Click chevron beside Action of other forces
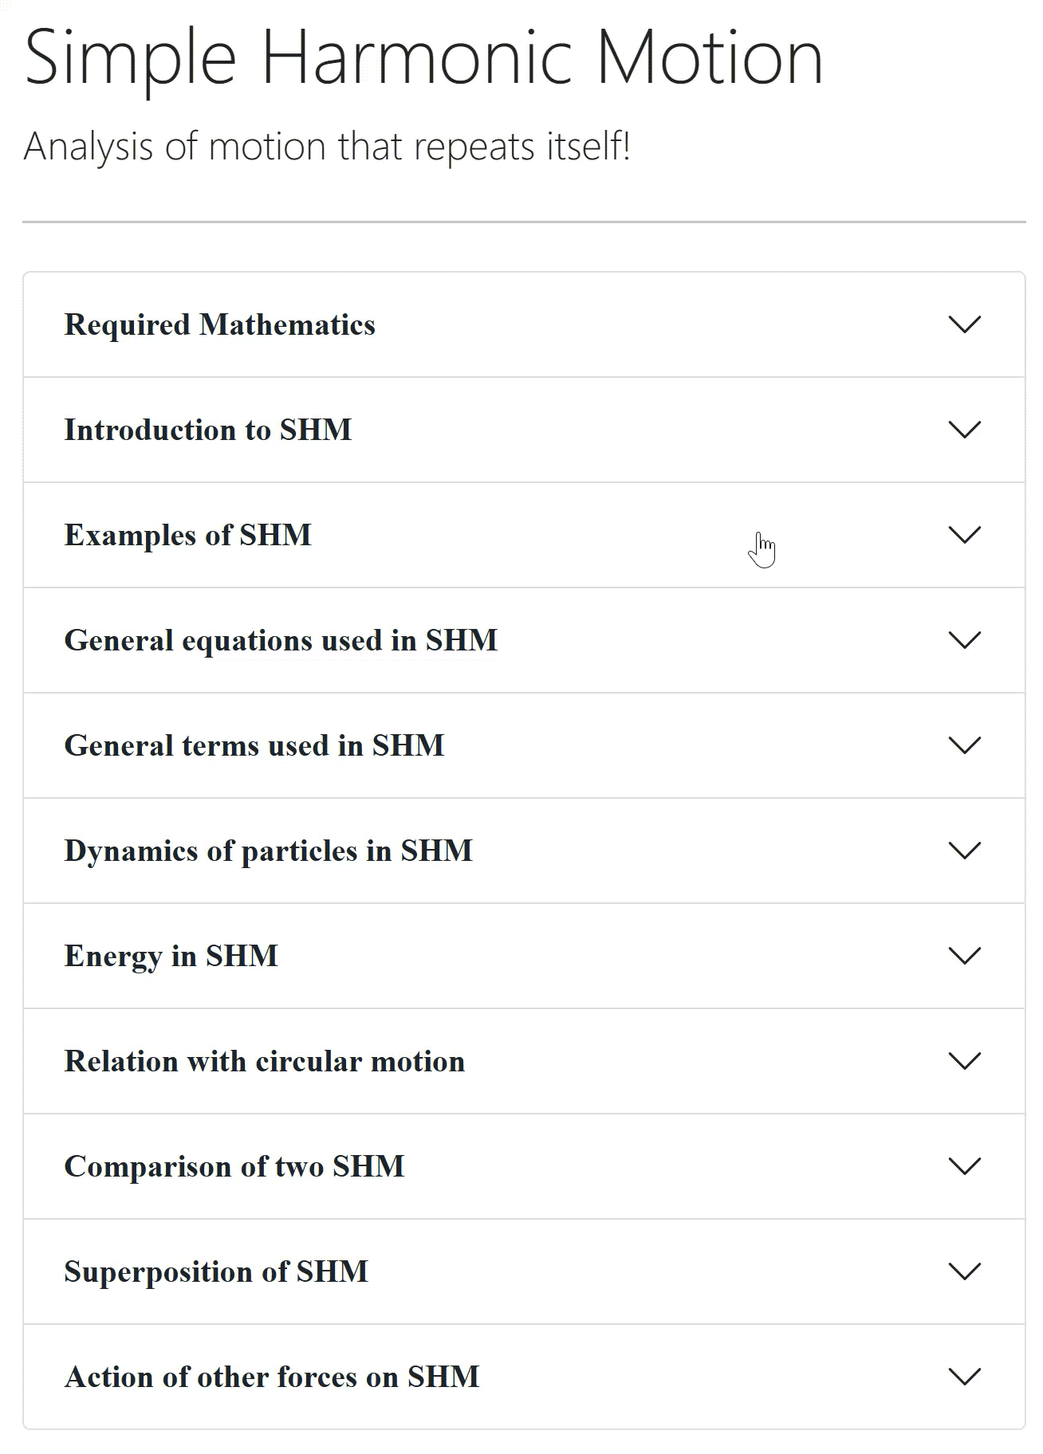This screenshot has width=1043, height=1454. [x=964, y=1377]
